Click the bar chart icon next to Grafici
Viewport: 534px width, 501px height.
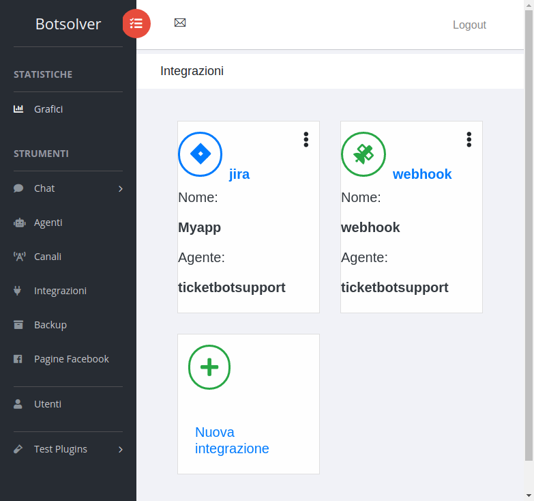[x=18, y=109]
